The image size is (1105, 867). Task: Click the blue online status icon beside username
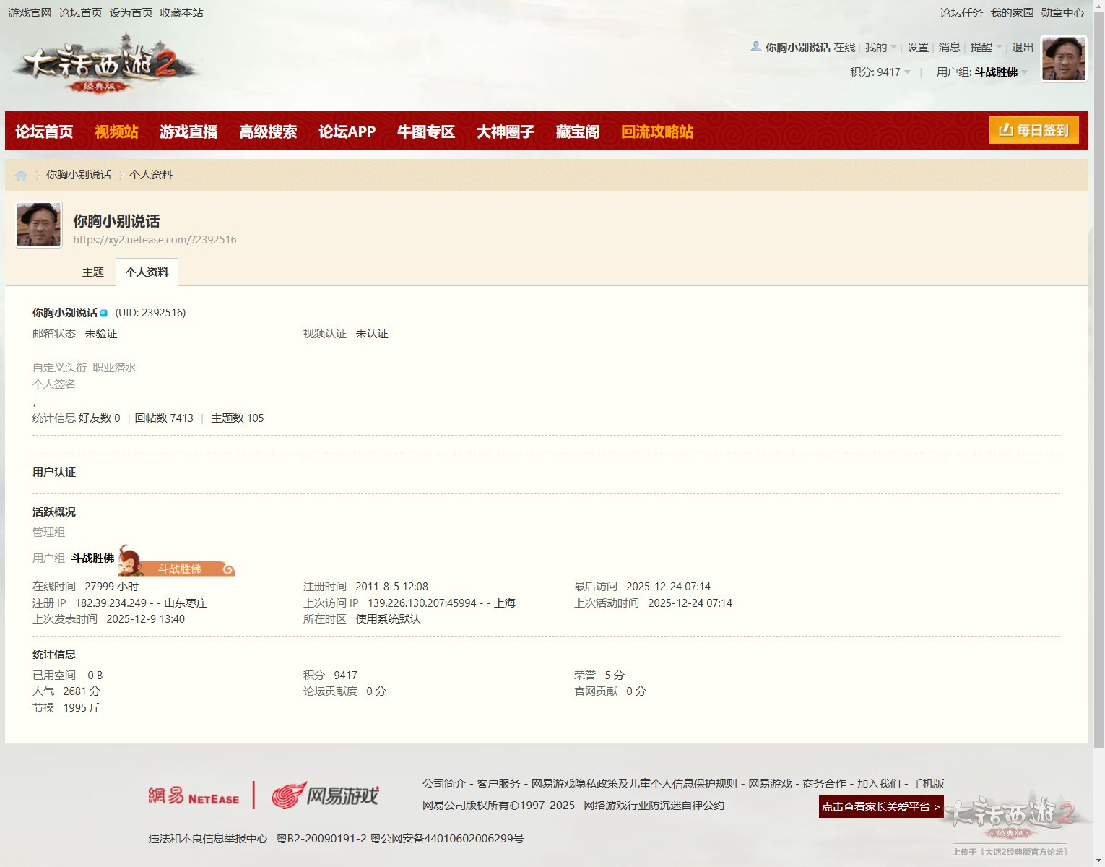(x=104, y=313)
